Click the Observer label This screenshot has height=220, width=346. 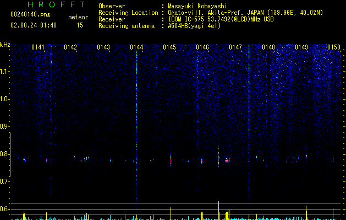tap(112, 6)
